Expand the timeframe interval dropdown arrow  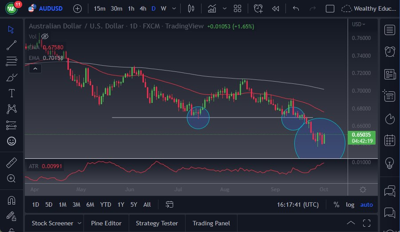pyautogui.click(x=174, y=8)
